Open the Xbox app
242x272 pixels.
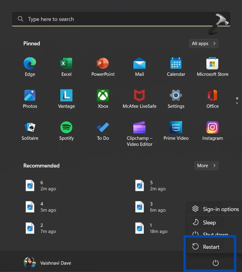103,99
